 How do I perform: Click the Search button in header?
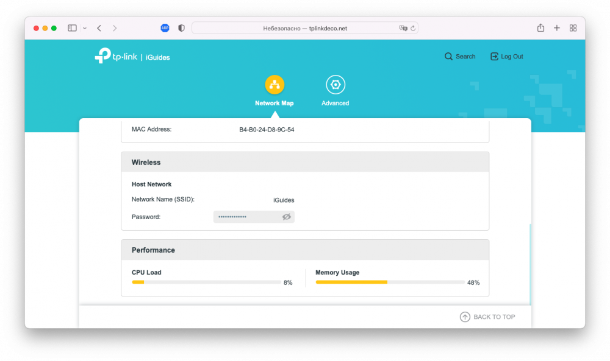point(460,56)
